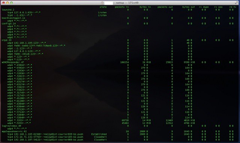Click the 'packets in' column header
This screenshot has width=240, height=143.
coord(121,7)
